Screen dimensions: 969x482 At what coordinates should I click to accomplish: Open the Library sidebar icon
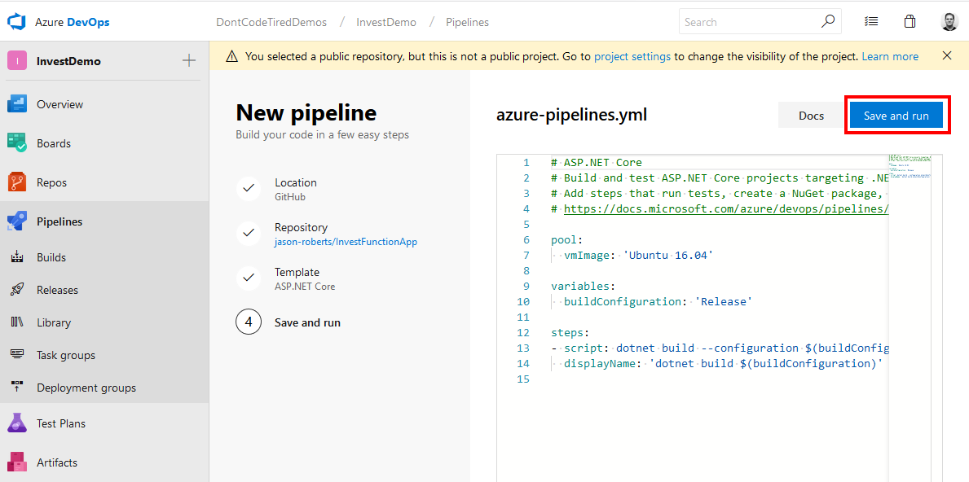(52, 322)
